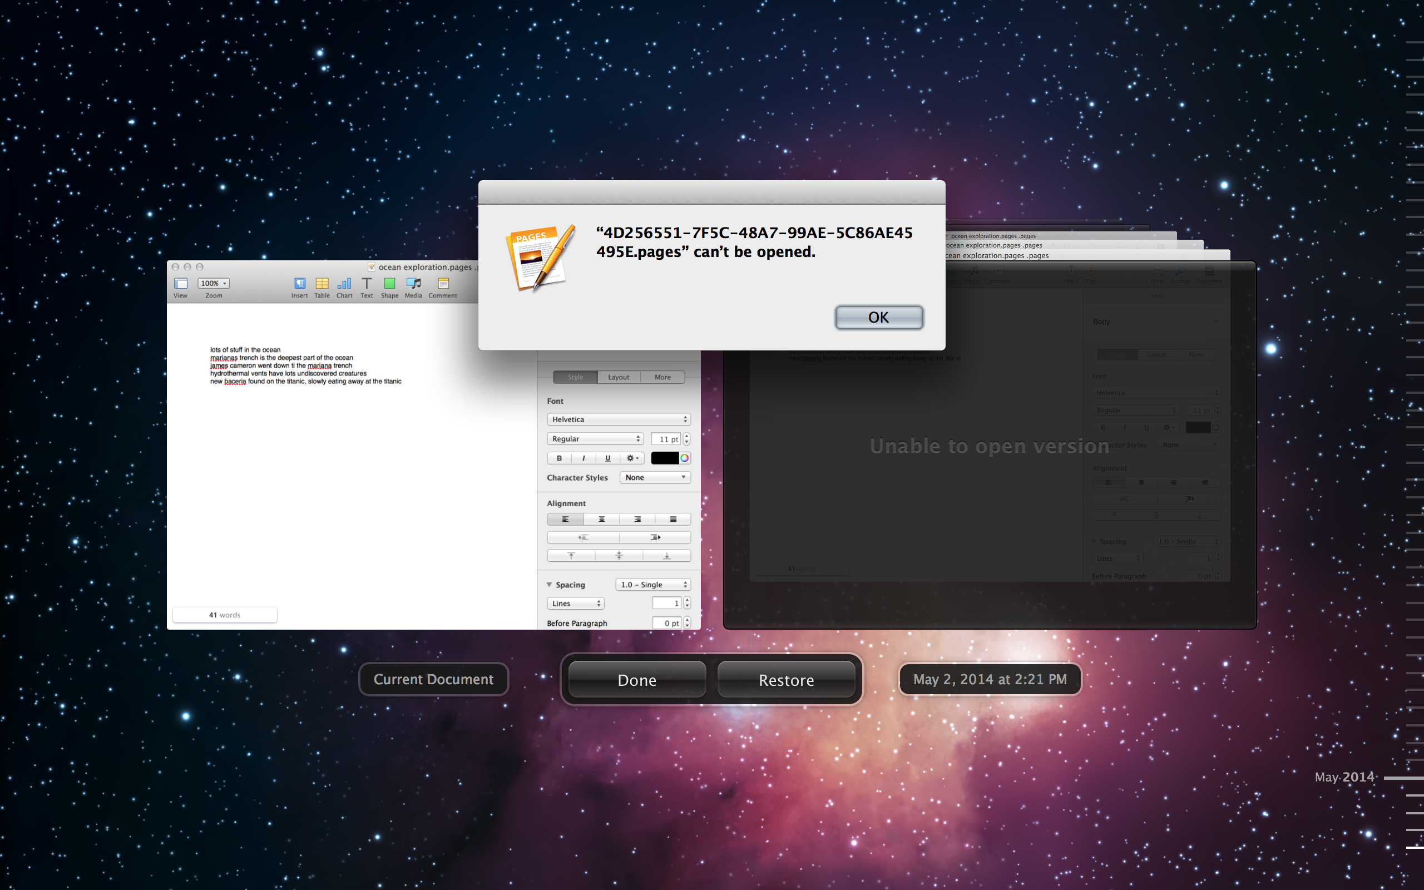The width and height of the screenshot is (1424, 890).
Task: Click OK in the error dialog
Action: pos(878,317)
